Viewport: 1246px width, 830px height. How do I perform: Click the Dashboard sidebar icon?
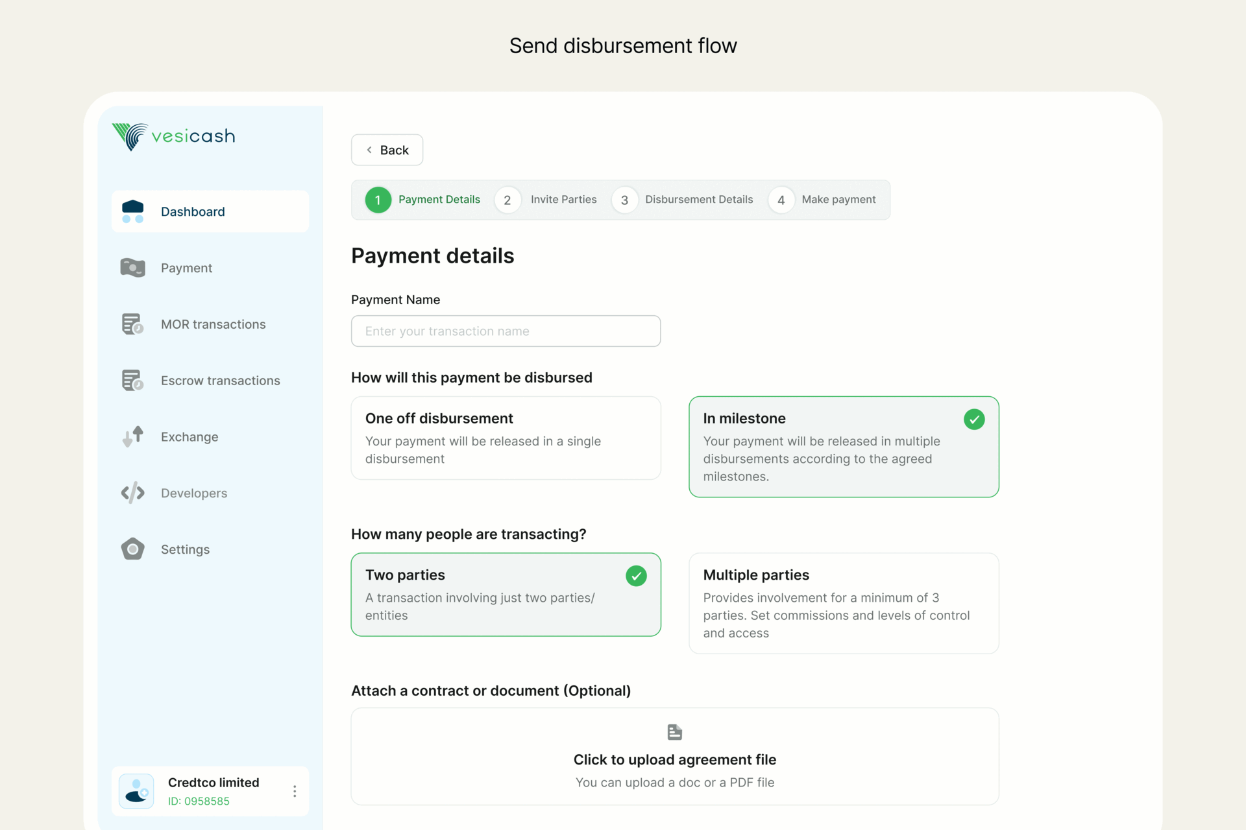(133, 211)
